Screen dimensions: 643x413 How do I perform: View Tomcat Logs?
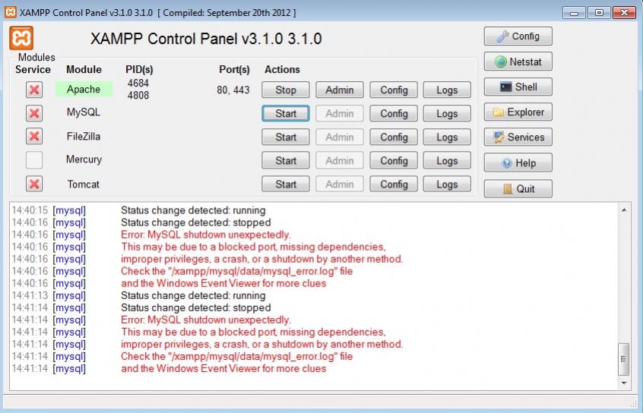coord(447,184)
